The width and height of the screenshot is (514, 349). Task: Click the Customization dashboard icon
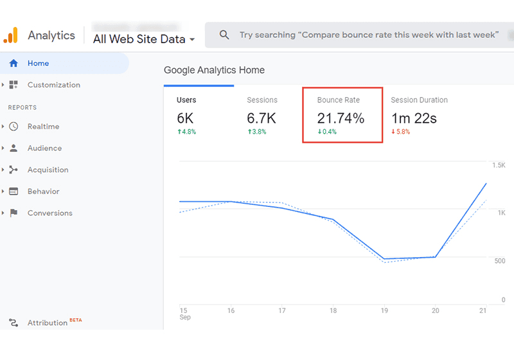(13, 85)
